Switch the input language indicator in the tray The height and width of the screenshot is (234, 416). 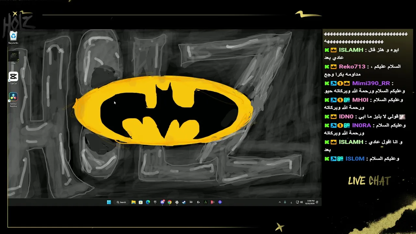pos(291,202)
